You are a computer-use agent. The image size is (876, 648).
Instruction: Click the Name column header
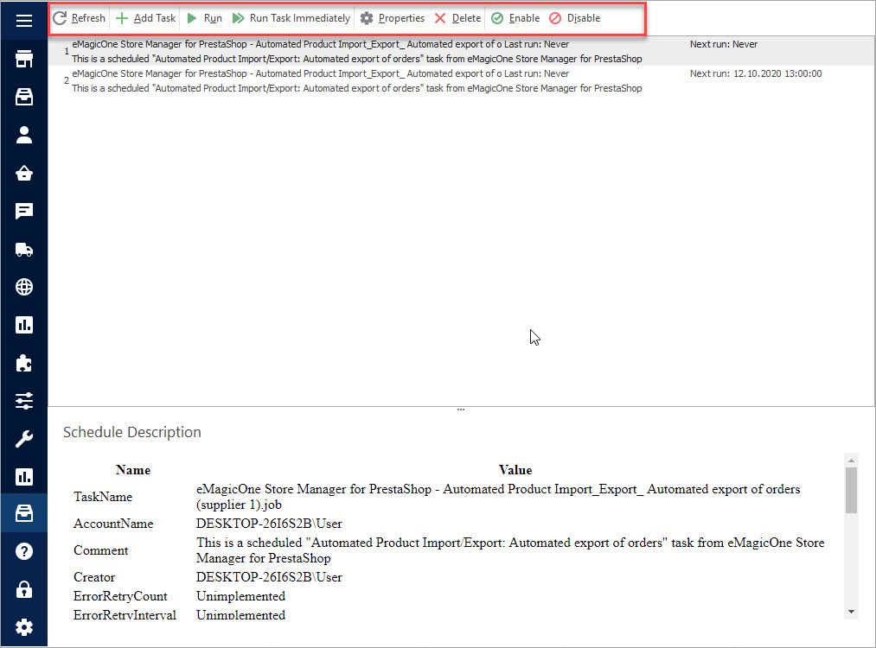133,470
